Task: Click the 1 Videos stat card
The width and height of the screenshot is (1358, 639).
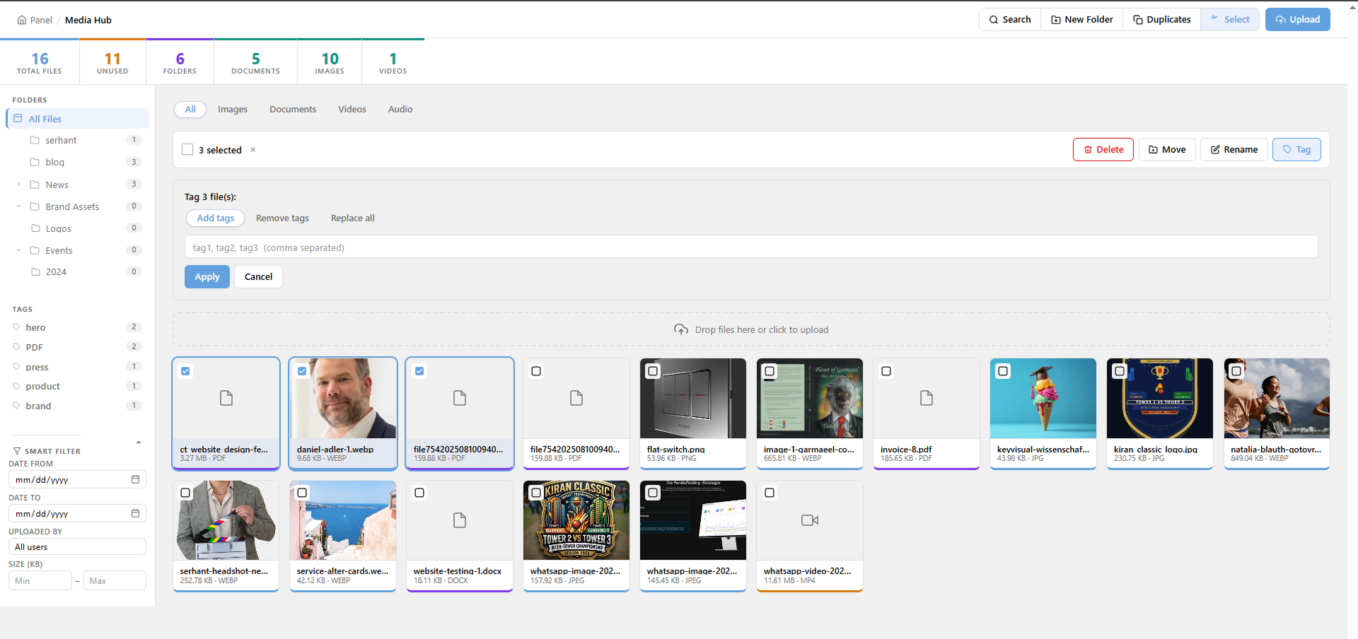Action: (393, 62)
